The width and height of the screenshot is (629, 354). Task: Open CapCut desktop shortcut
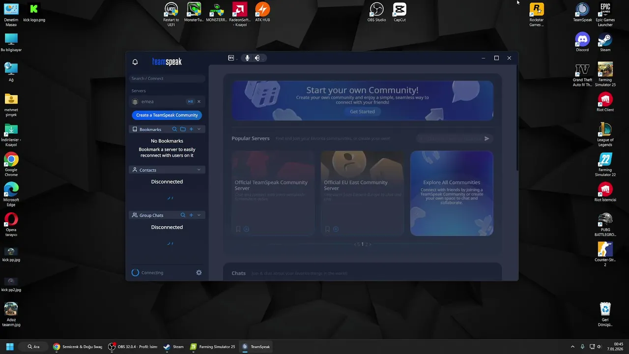pyautogui.click(x=400, y=12)
